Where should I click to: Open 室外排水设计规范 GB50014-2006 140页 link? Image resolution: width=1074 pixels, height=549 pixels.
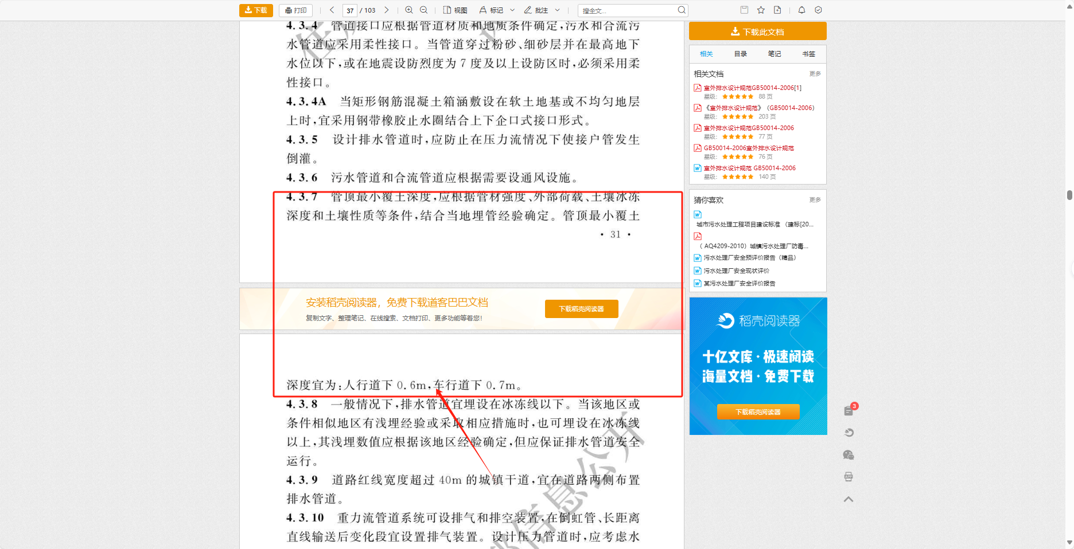[x=750, y=168]
